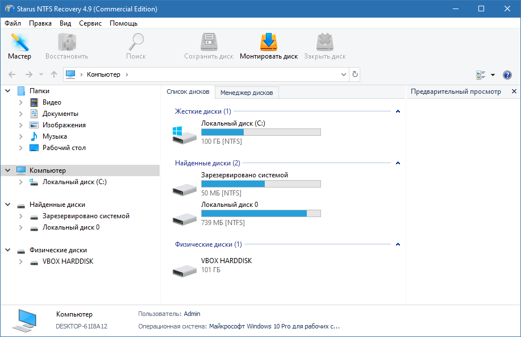This screenshot has height=337, width=521.
Task: Collapse the Папки tree node
Action: click(7, 91)
